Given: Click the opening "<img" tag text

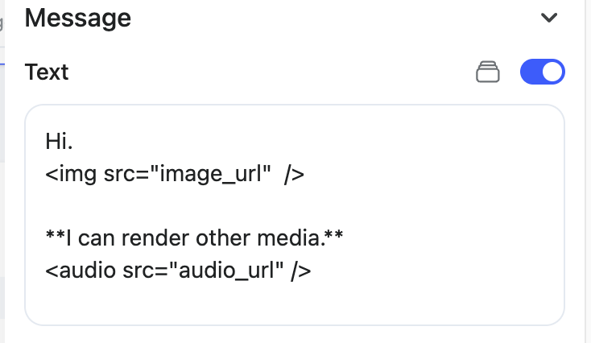Looking at the screenshot, I should click(72, 175).
